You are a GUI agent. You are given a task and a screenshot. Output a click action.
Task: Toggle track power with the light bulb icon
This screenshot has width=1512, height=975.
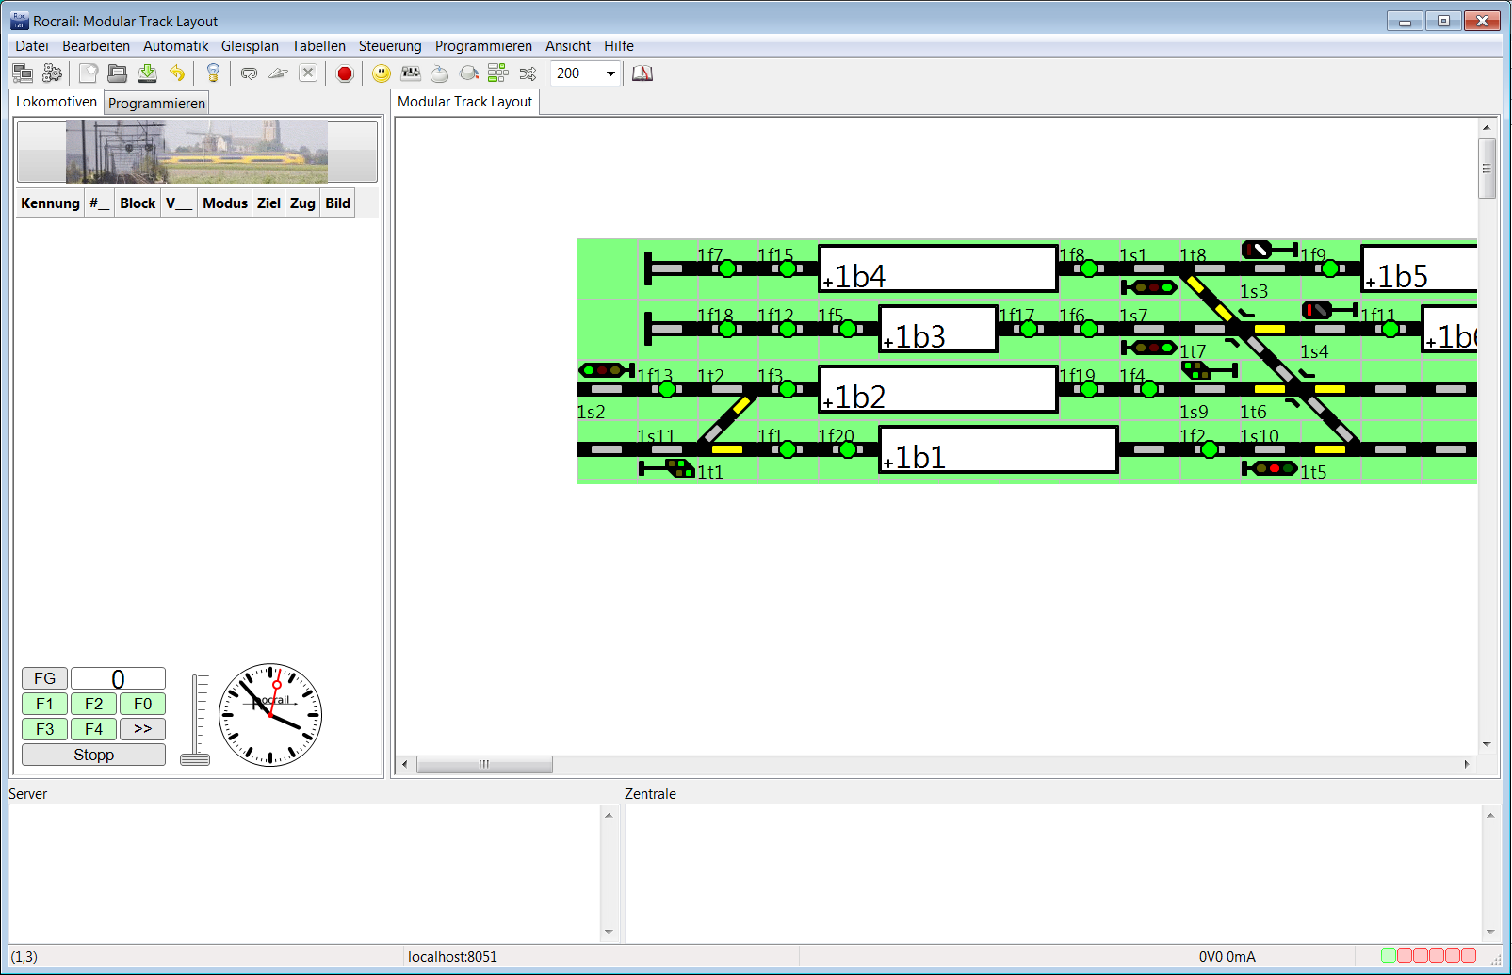click(213, 73)
